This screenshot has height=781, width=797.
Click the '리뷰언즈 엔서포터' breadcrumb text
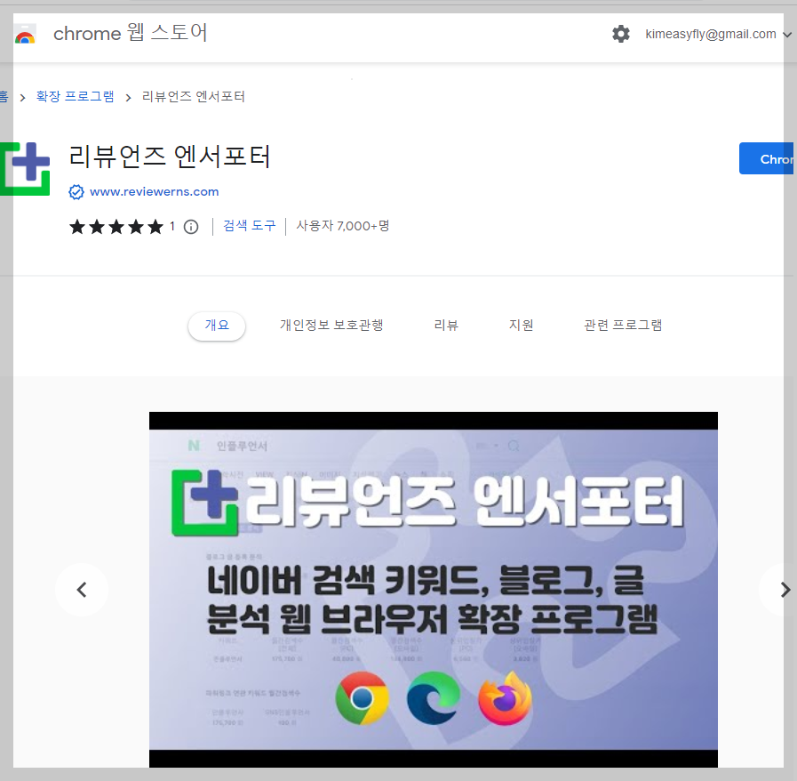coord(193,96)
